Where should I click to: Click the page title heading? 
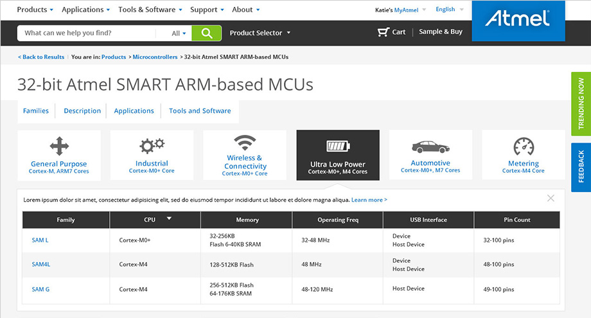165,84
